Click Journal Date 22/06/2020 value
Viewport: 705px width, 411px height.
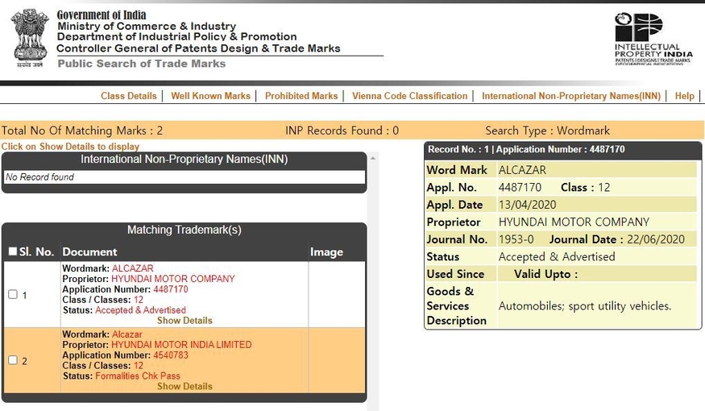coord(656,239)
